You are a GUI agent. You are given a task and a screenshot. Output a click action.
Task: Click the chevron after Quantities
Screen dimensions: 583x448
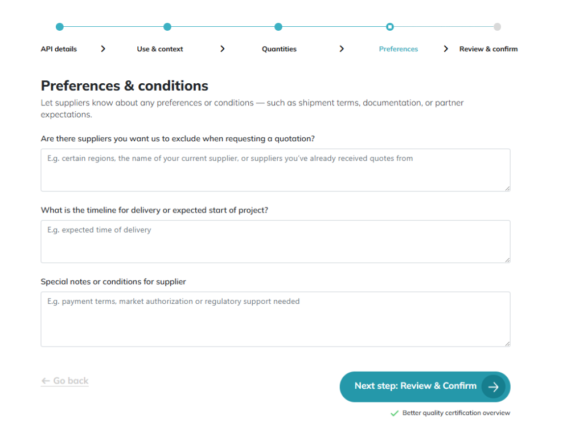click(x=342, y=49)
